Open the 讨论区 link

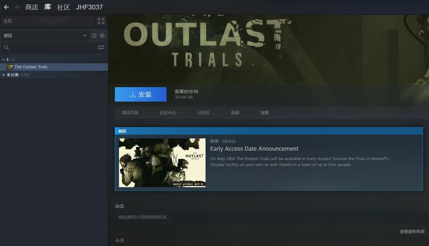click(x=203, y=113)
